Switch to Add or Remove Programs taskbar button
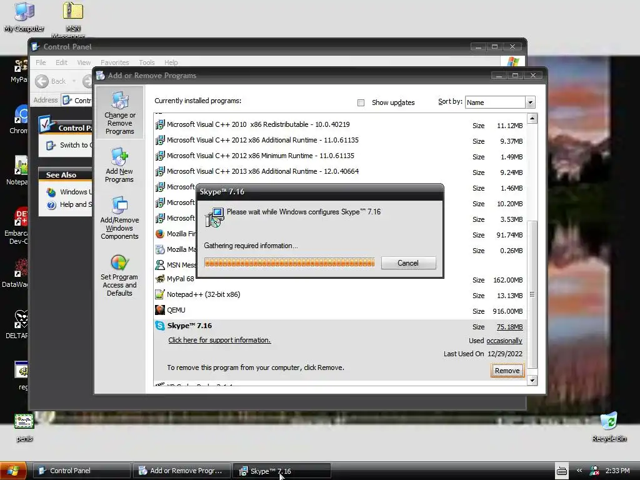Screen dimensions: 640x480 coord(182,471)
